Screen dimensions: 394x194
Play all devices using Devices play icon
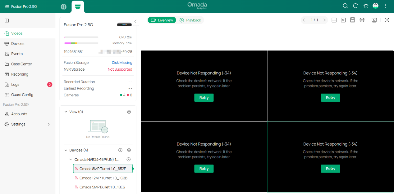(x=120, y=150)
